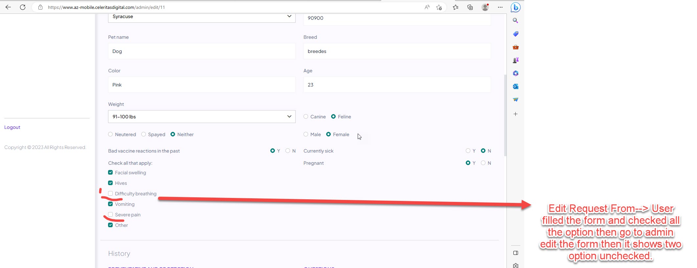The height and width of the screenshot is (268, 697).
Task: Open the browser Collections icon
Action: tap(470, 7)
